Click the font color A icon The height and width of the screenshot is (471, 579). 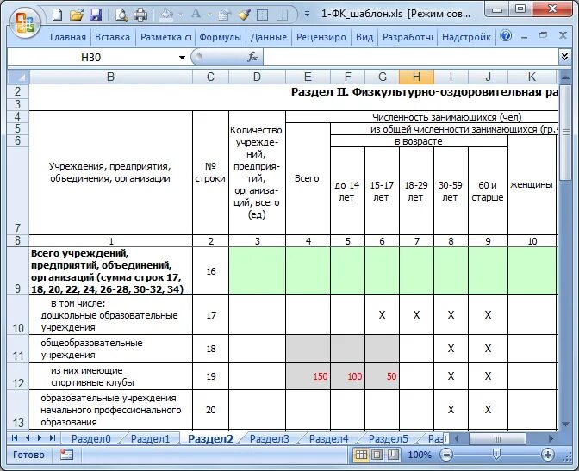pyautogui.click(x=196, y=14)
